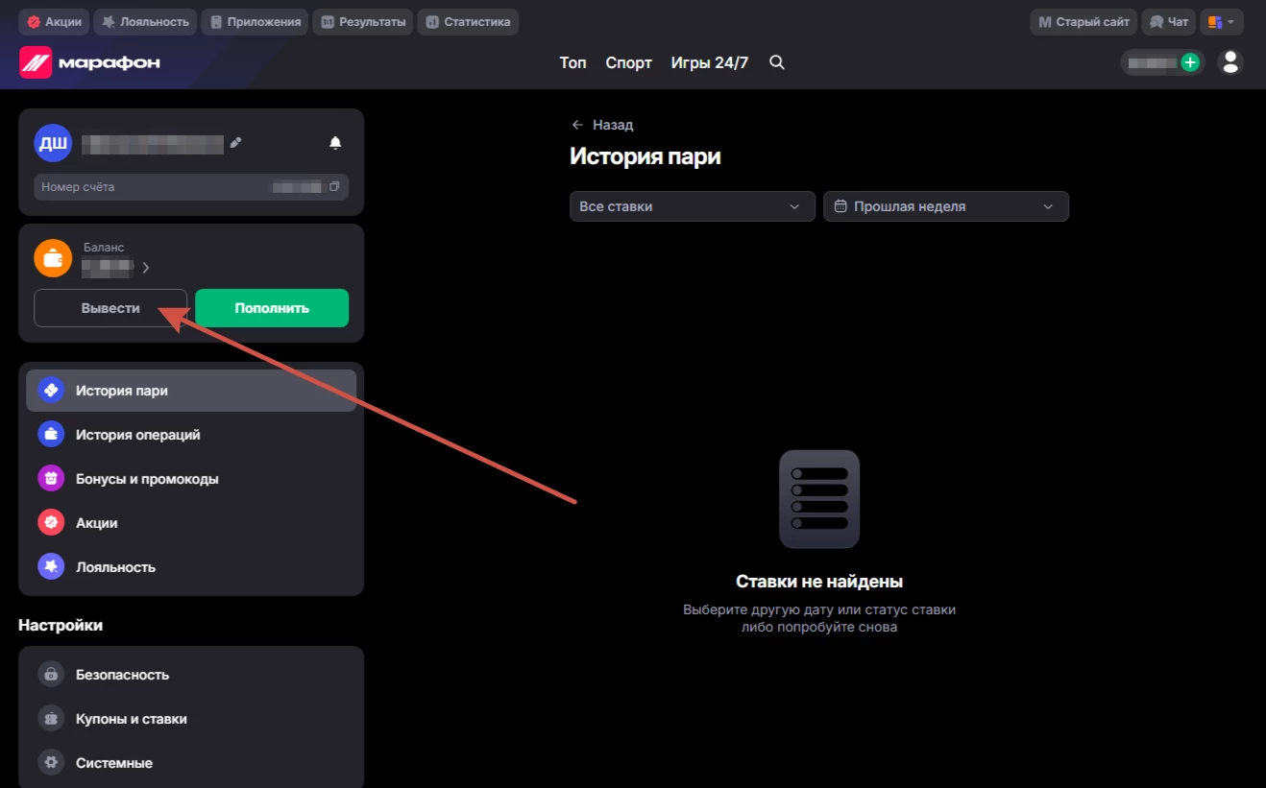Click the История операций wallet icon
Viewport: 1266px width, 788px height.
tap(51, 435)
